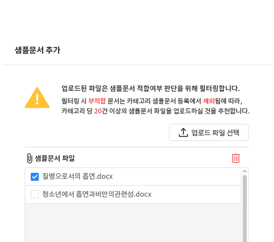Uncheck the 질병으로서의 흡연.docx checkbox

point(35,177)
